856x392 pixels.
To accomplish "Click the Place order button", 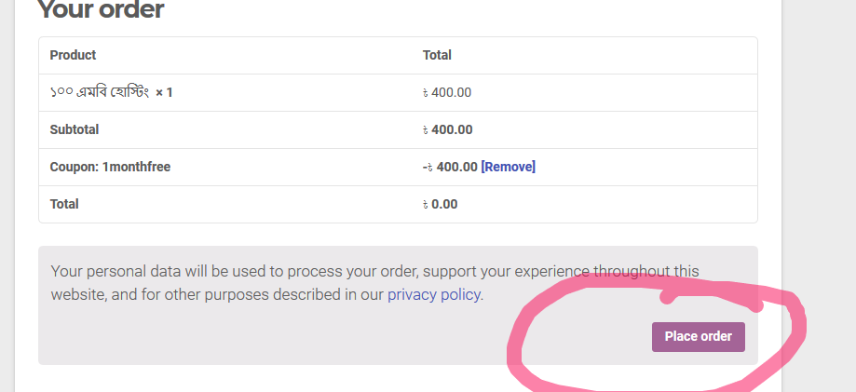I will coord(698,336).
